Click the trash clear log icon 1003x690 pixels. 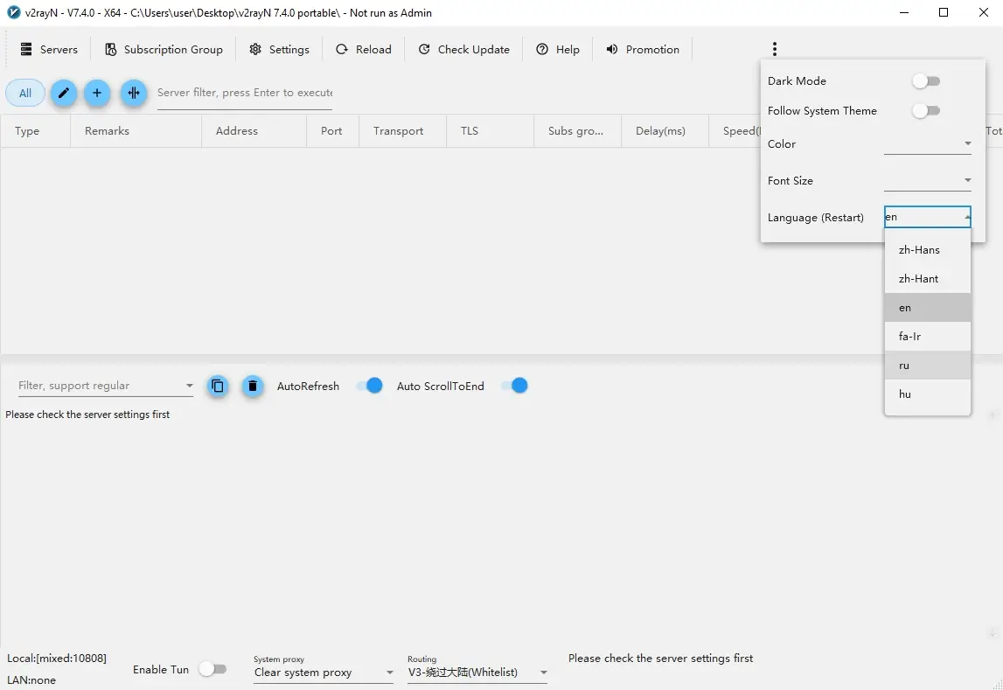253,386
